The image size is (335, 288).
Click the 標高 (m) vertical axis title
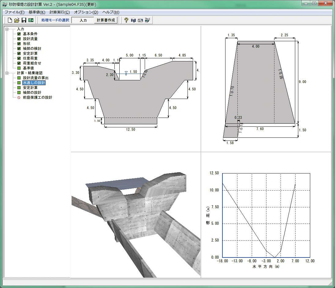point(208,216)
